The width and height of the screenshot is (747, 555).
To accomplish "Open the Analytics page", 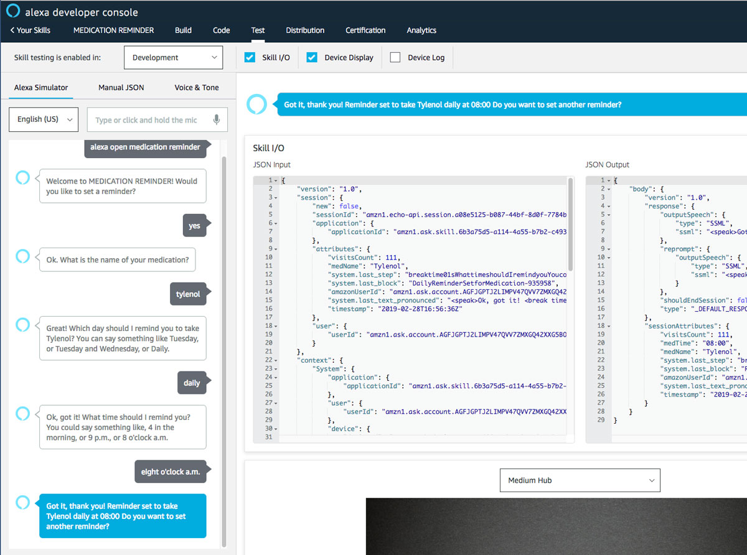I will [421, 30].
